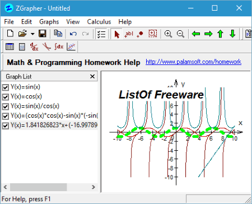Open the calculator icon

pyautogui.click(x=22, y=47)
